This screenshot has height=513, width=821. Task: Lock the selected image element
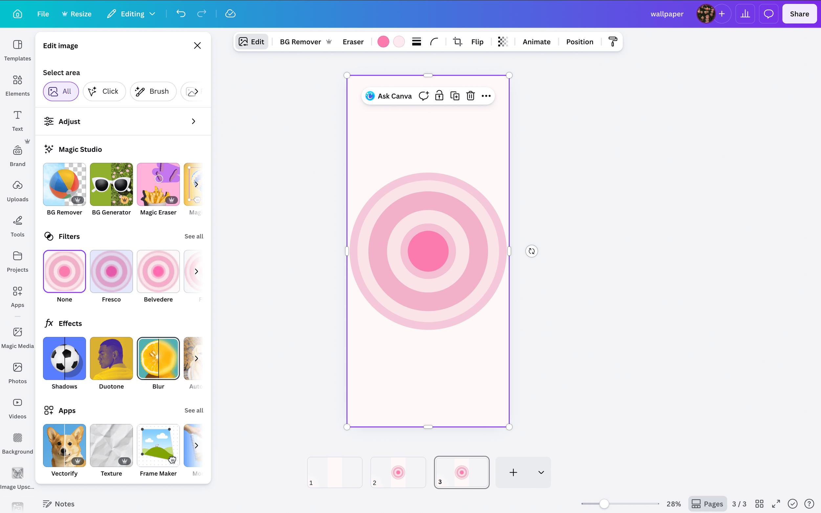click(439, 96)
